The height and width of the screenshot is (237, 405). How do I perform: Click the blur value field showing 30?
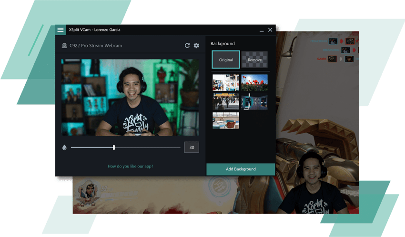(192, 147)
